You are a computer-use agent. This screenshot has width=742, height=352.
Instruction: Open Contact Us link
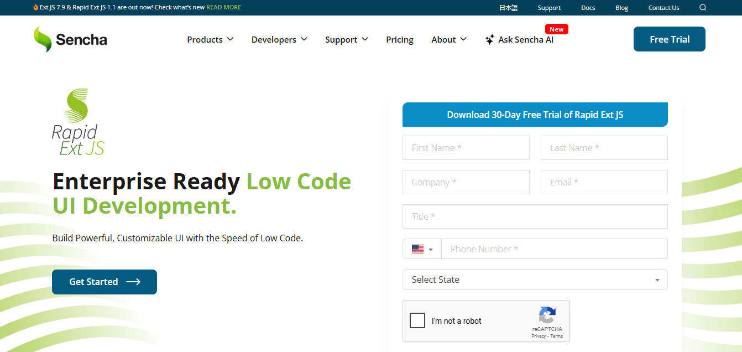pos(663,8)
